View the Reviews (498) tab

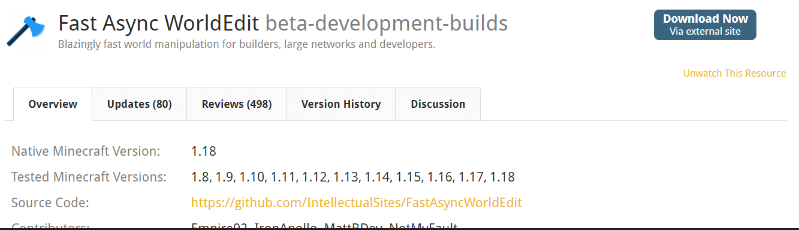(x=237, y=104)
